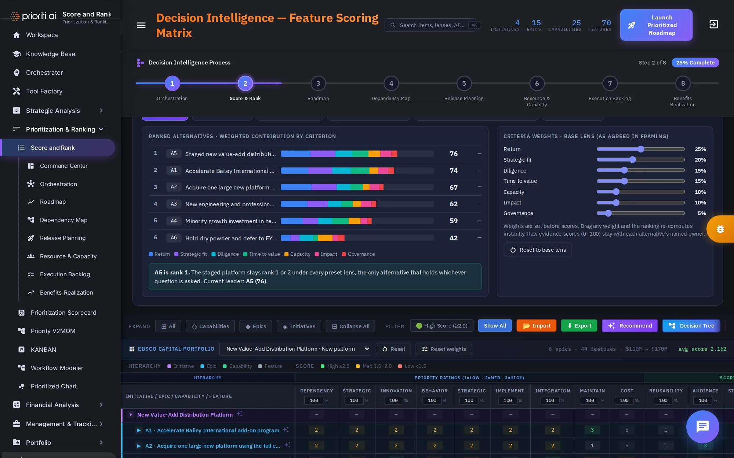Click the orange Import button

click(x=536, y=326)
